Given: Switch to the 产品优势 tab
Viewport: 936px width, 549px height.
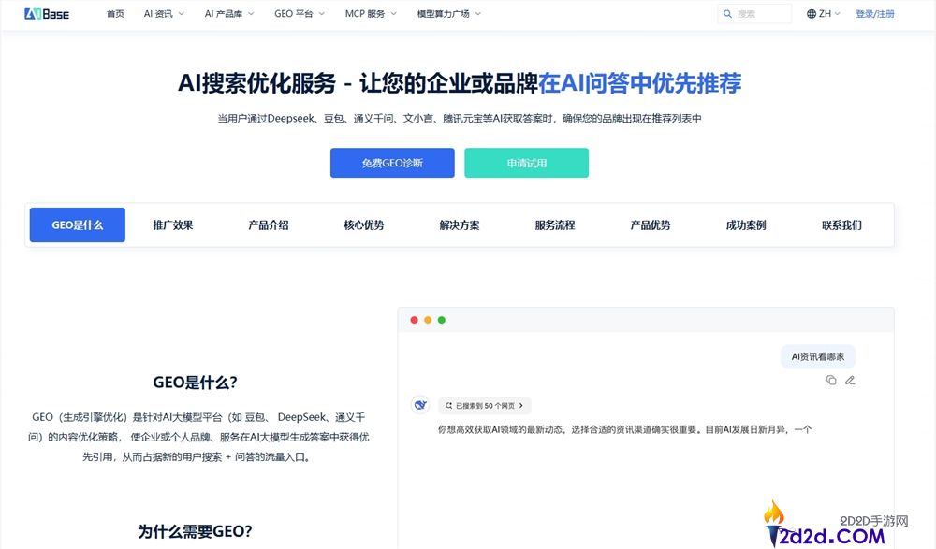Looking at the screenshot, I should pyautogui.click(x=651, y=225).
